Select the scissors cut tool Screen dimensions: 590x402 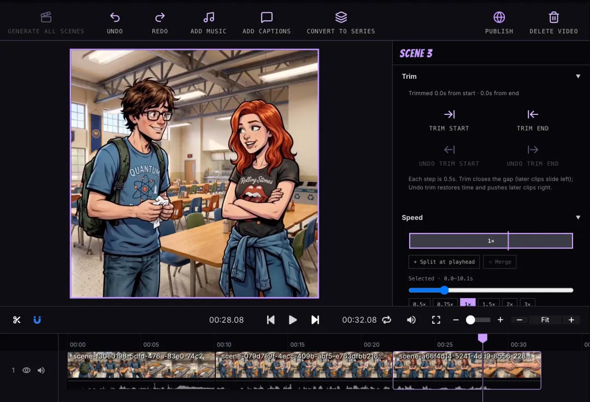click(16, 320)
